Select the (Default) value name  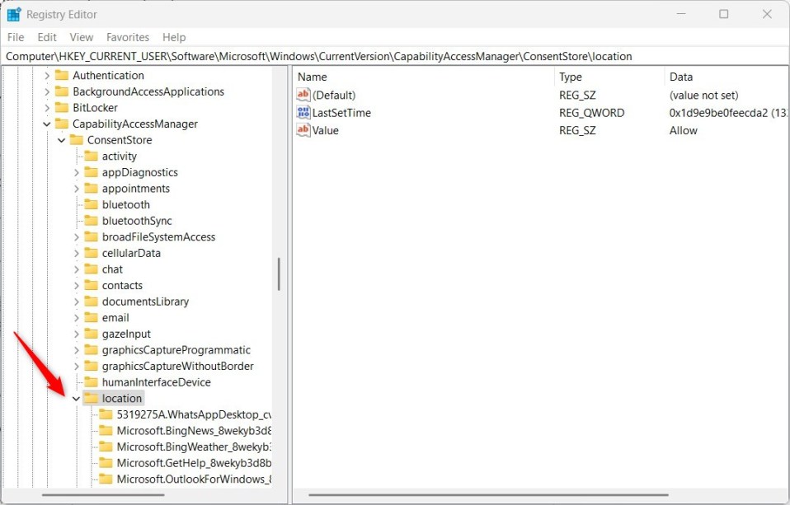tap(334, 96)
